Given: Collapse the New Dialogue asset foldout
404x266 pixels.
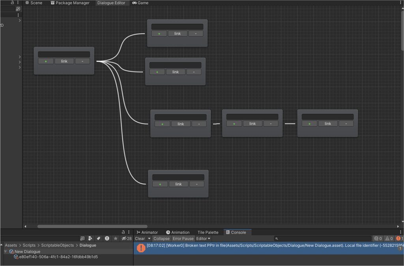Looking at the screenshot, I should click(x=6, y=251).
